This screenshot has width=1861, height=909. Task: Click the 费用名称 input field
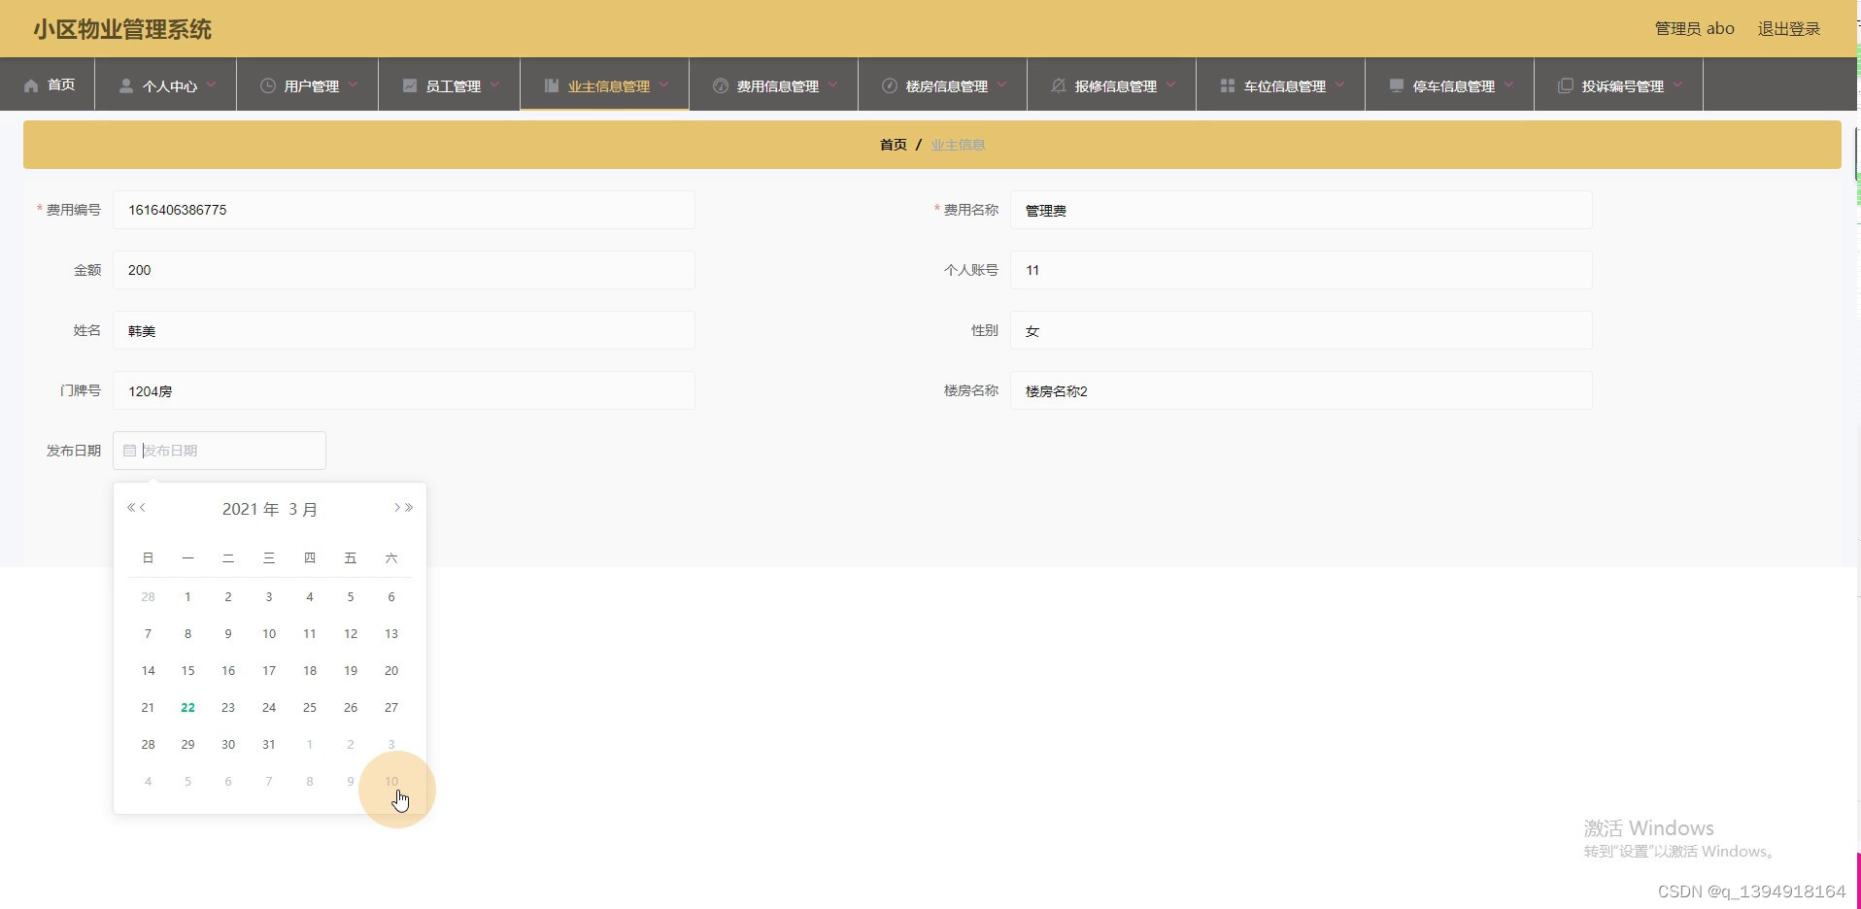click(1302, 210)
